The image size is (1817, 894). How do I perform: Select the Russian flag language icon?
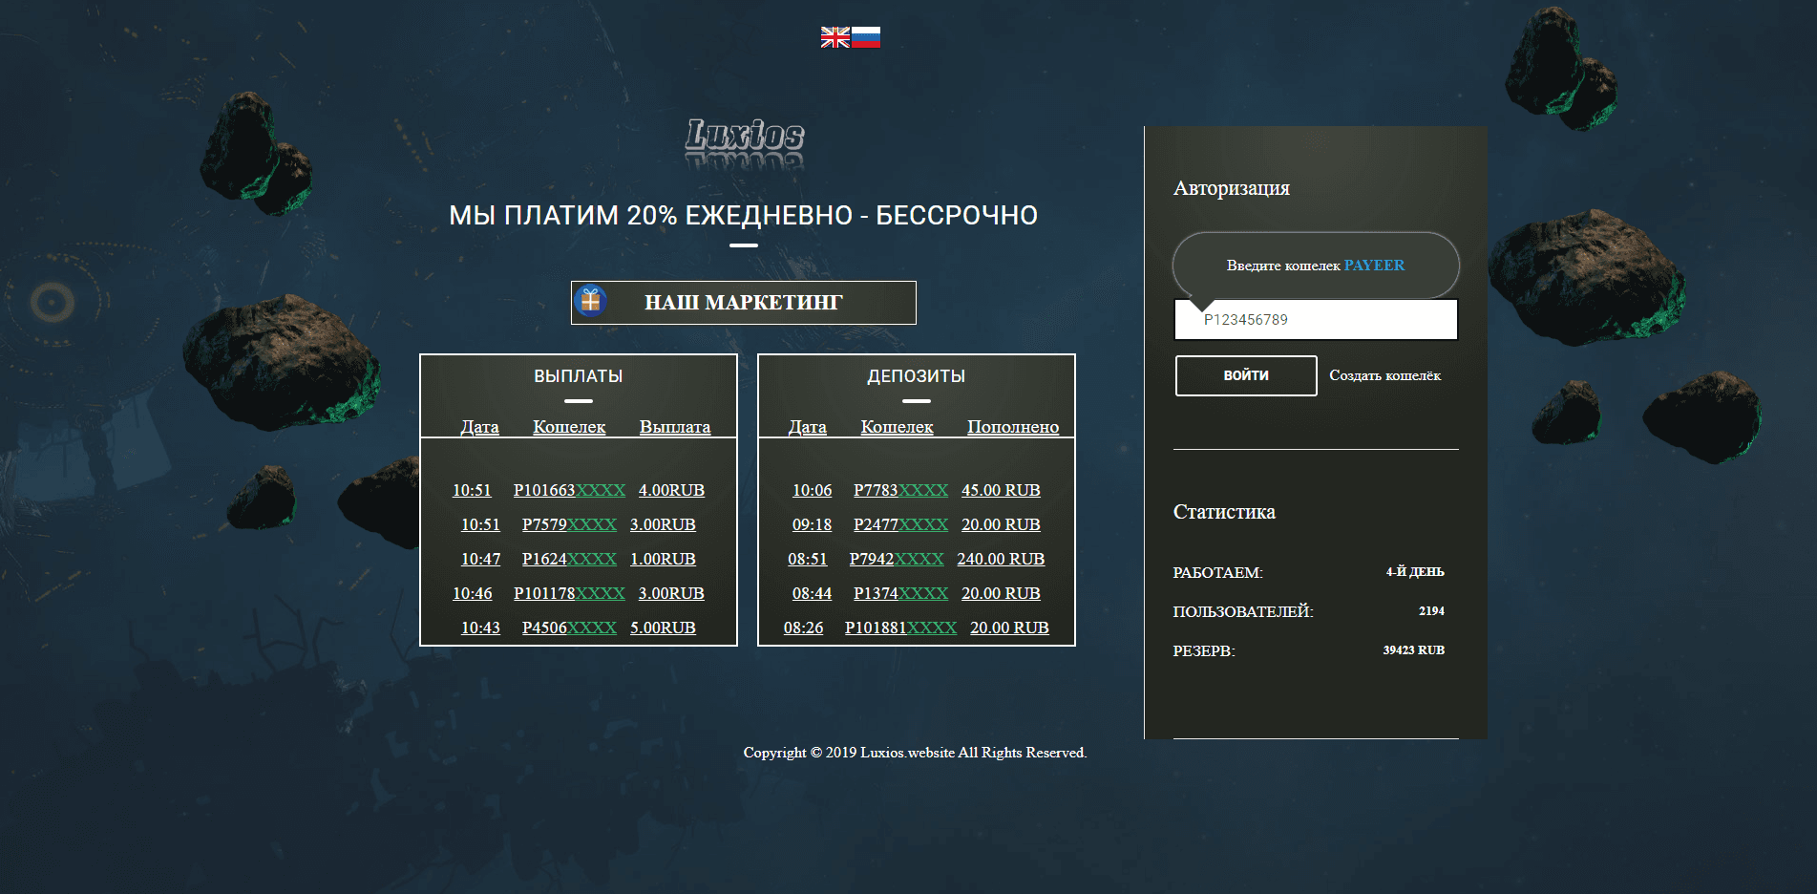click(x=865, y=37)
